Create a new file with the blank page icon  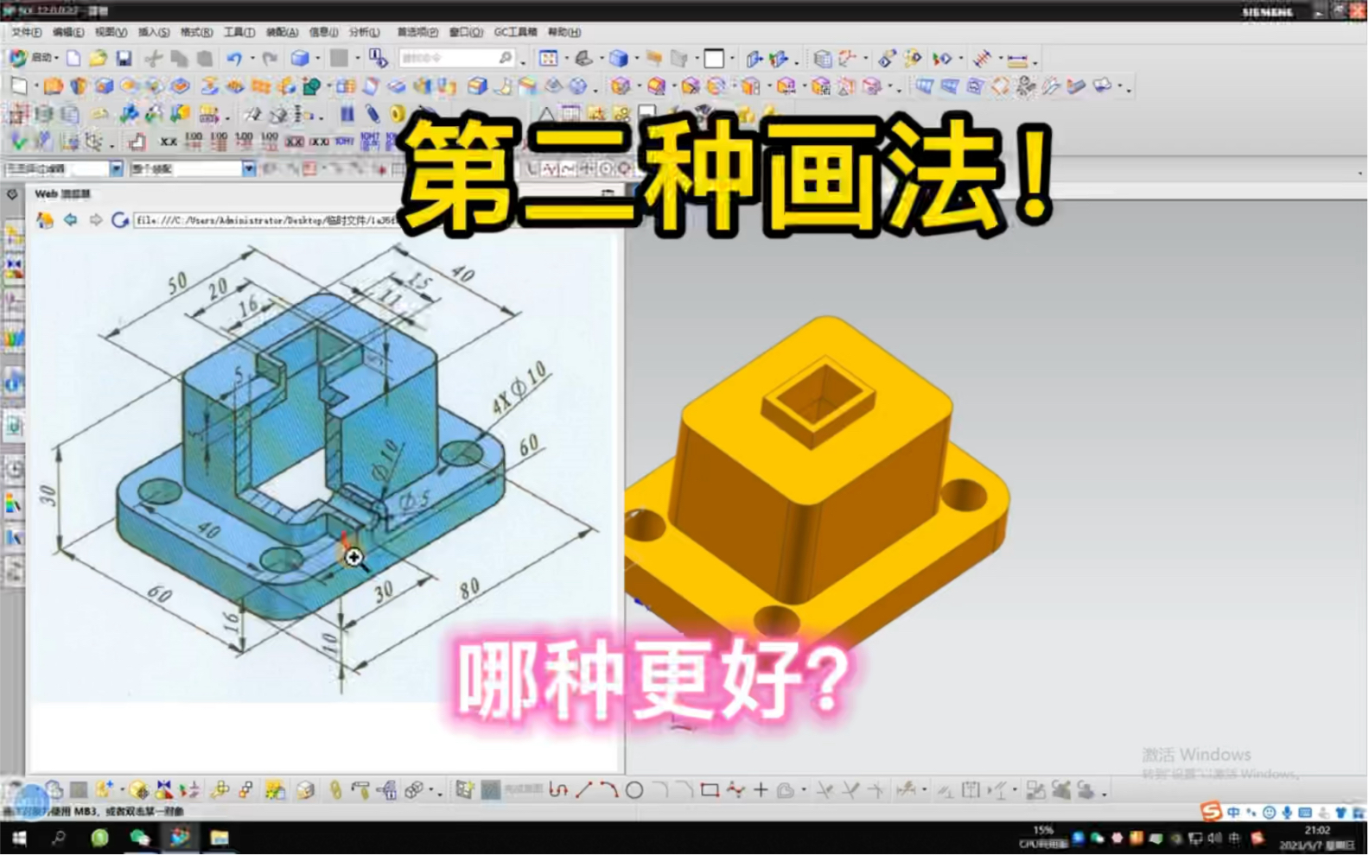tap(73, 58)
